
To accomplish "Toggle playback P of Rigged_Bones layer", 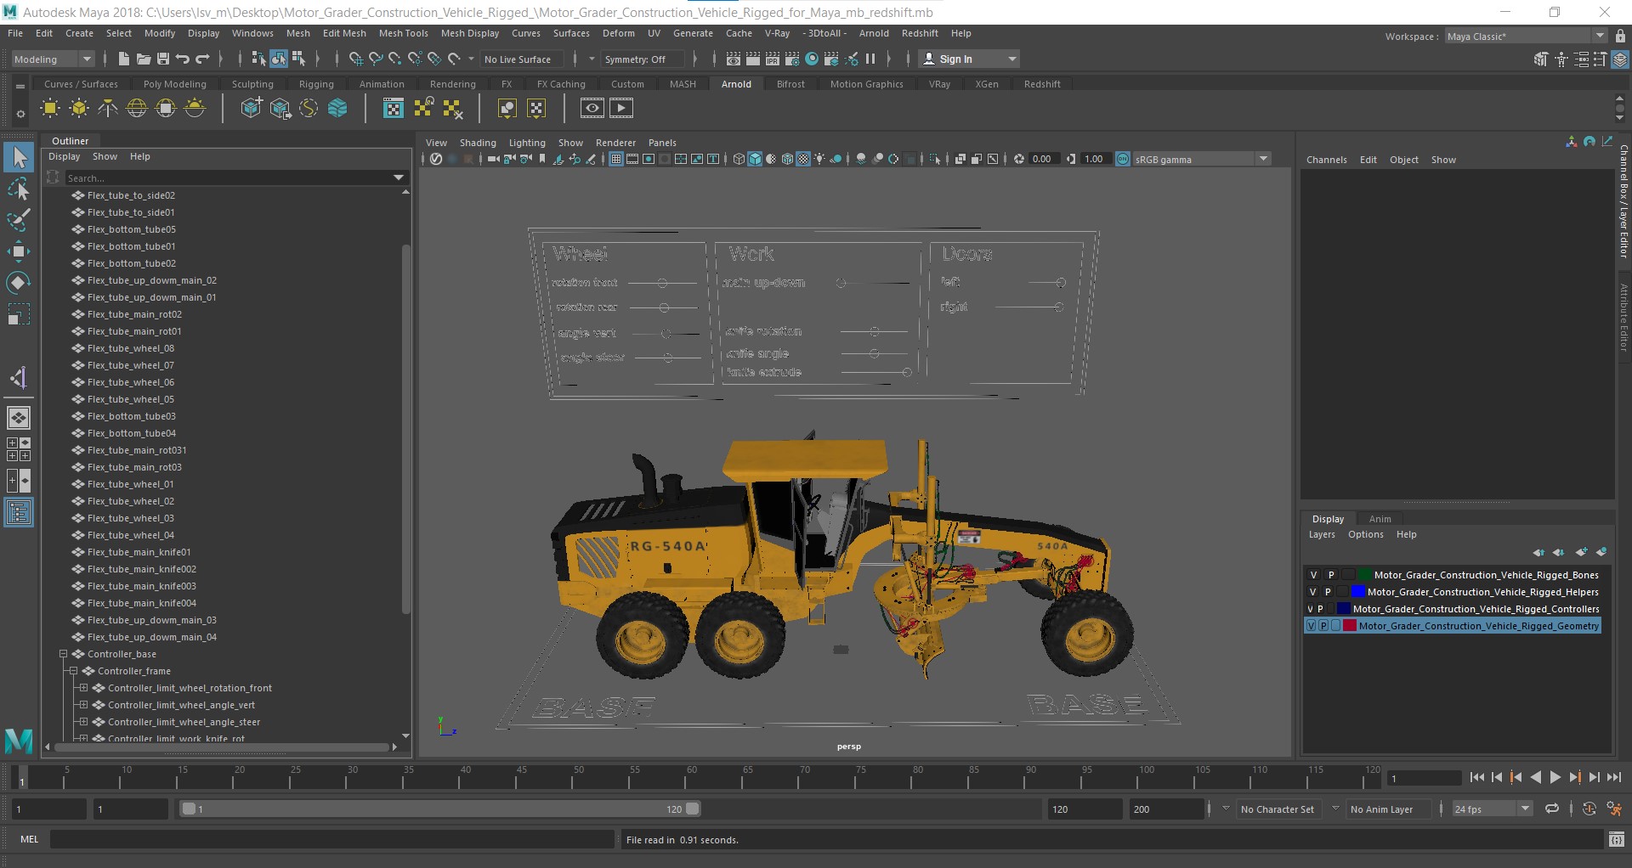I will coord(1331,575).
